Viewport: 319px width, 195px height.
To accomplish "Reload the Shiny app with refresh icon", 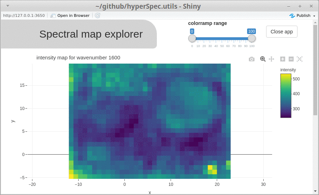I will [98, 15].
